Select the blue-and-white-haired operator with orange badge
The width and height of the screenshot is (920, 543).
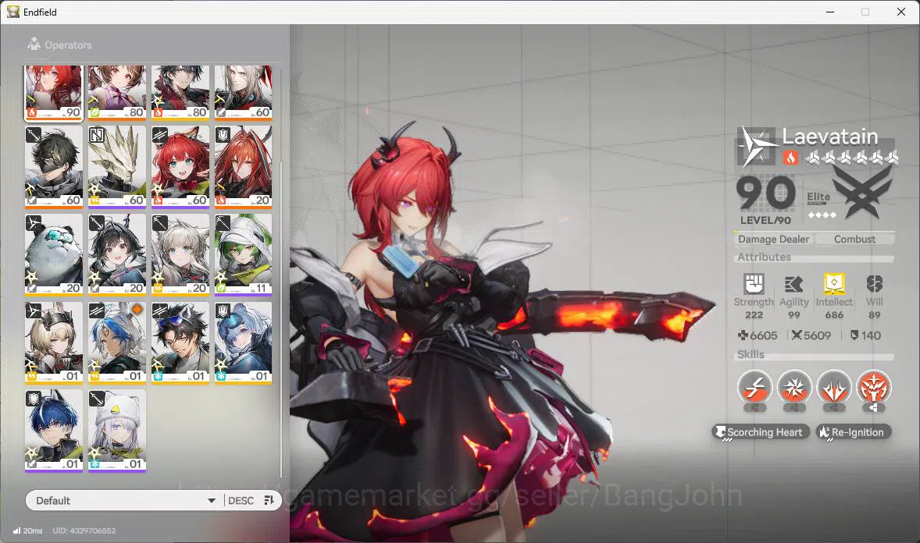point(117,342)
